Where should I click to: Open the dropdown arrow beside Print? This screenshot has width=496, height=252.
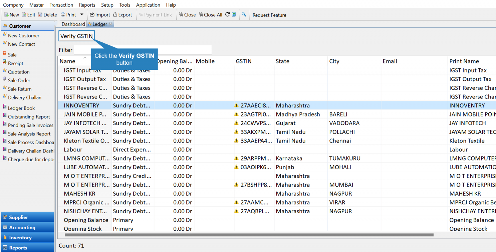pos(82,15)
